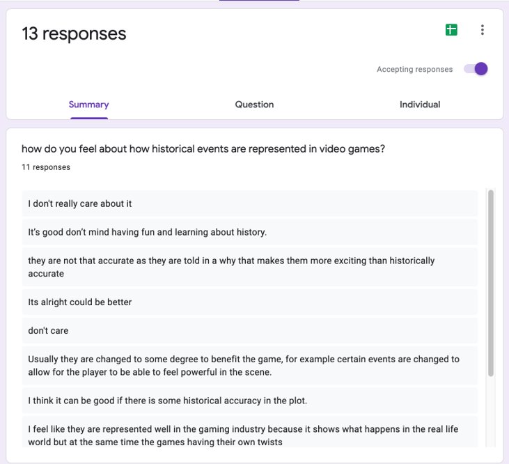Switch to the Question tab
This screenshot has height=464, width=509.
point(254,105)
